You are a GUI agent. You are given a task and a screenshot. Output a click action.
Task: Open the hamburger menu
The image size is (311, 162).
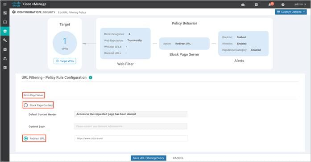click(x=5, y=4)
